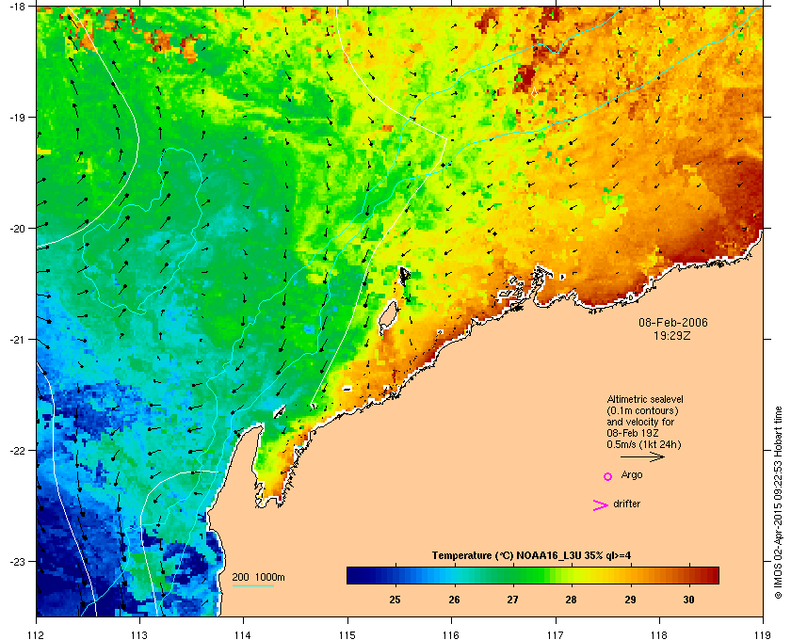This screenshot has height=640, width=791.
Task: Click the longitude axis label 114
Action: [x=243, y=634]
